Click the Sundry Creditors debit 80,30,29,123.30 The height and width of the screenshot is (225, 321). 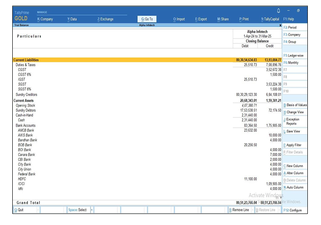(246, 95)
